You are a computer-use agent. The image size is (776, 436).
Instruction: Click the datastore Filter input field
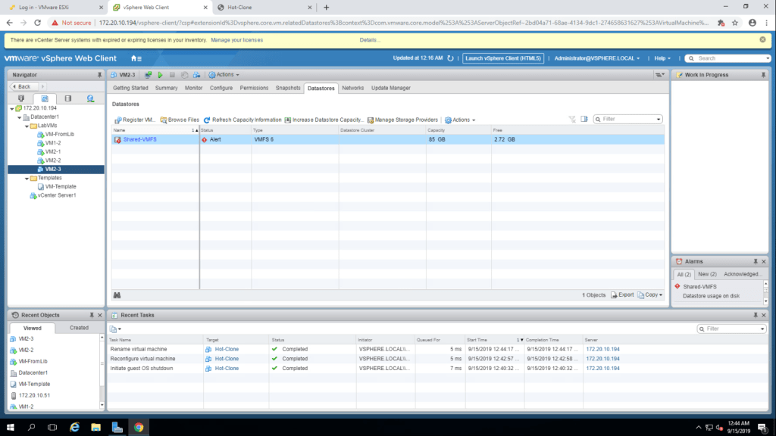coord(630,119)
